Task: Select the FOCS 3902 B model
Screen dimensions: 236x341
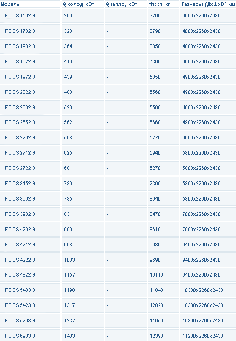Action: click(x=20, y=214)
